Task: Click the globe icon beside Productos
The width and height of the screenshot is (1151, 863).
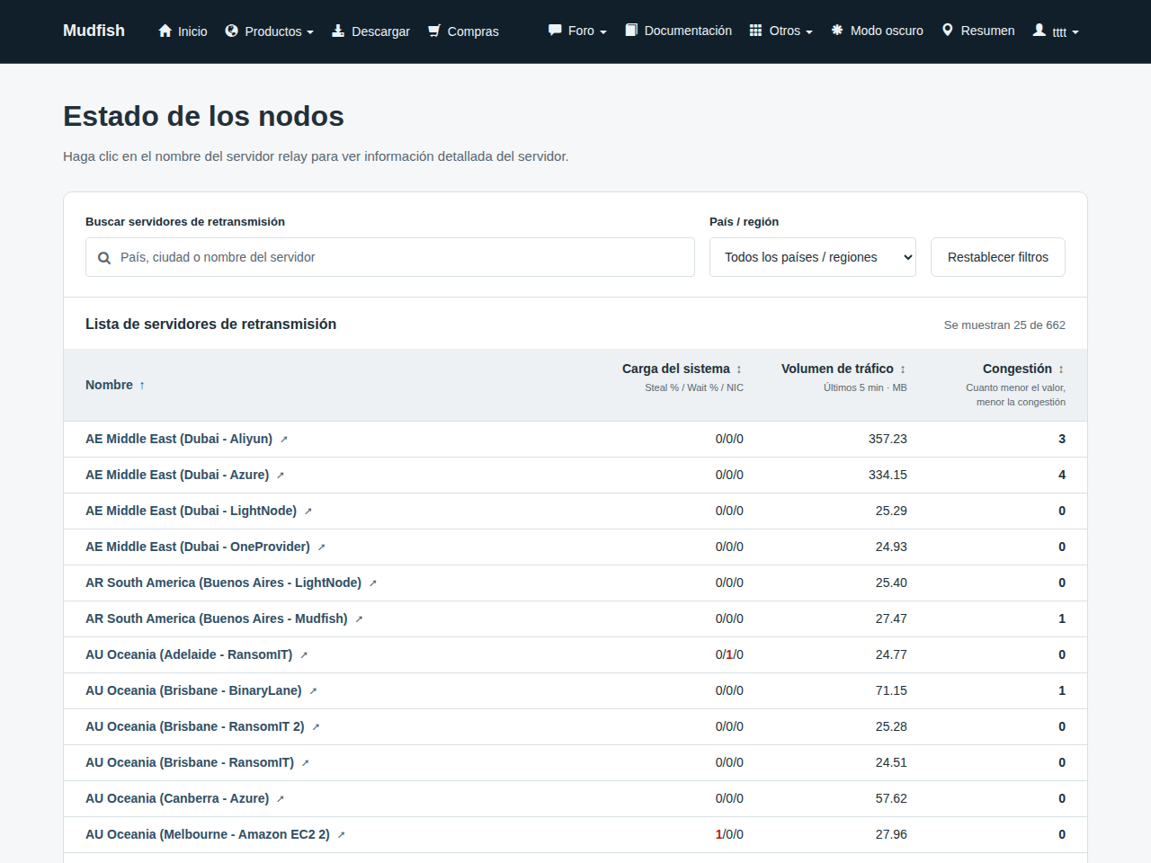Action: [x=231, y=31]
